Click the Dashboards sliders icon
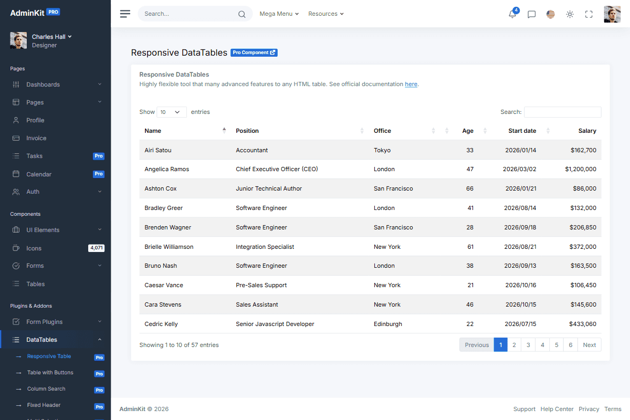The height and width of the screenshot is (420, 630). (x=16, y=85)
